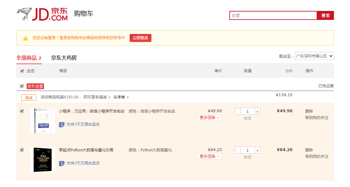Increase quantity of the 小程序 book

[258, 111]
